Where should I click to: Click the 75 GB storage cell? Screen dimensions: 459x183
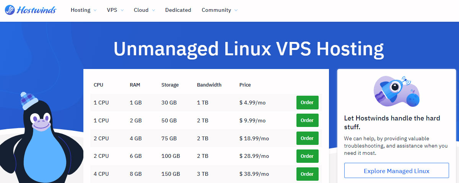pyautogui.click(x=169, y=138)
